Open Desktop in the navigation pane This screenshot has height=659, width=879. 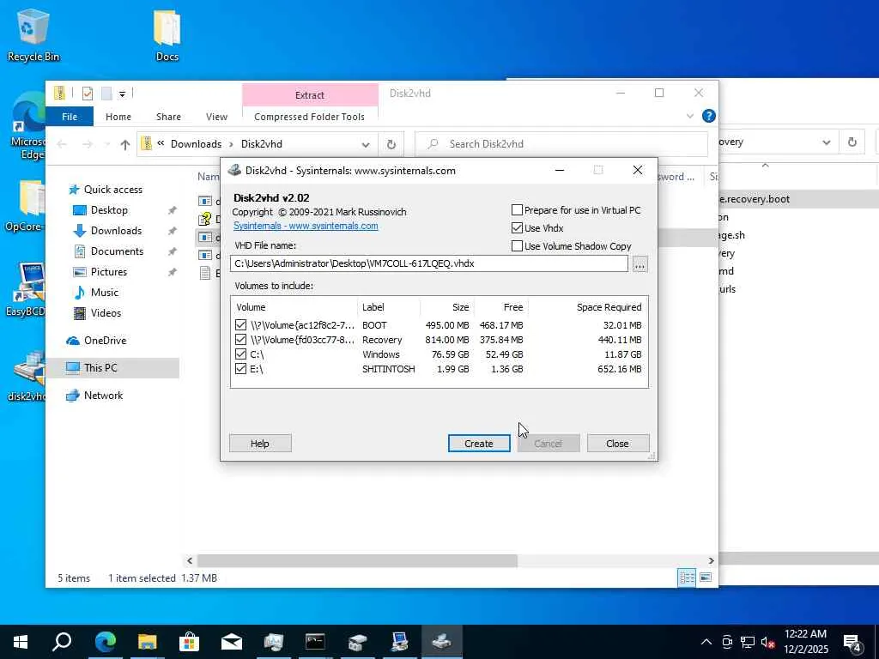109,210
